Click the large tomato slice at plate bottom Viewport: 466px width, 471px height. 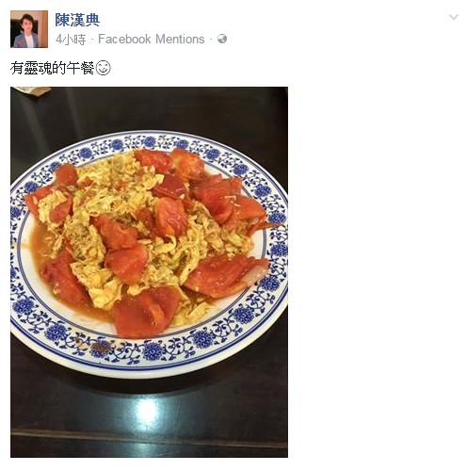tap(144, 313)
